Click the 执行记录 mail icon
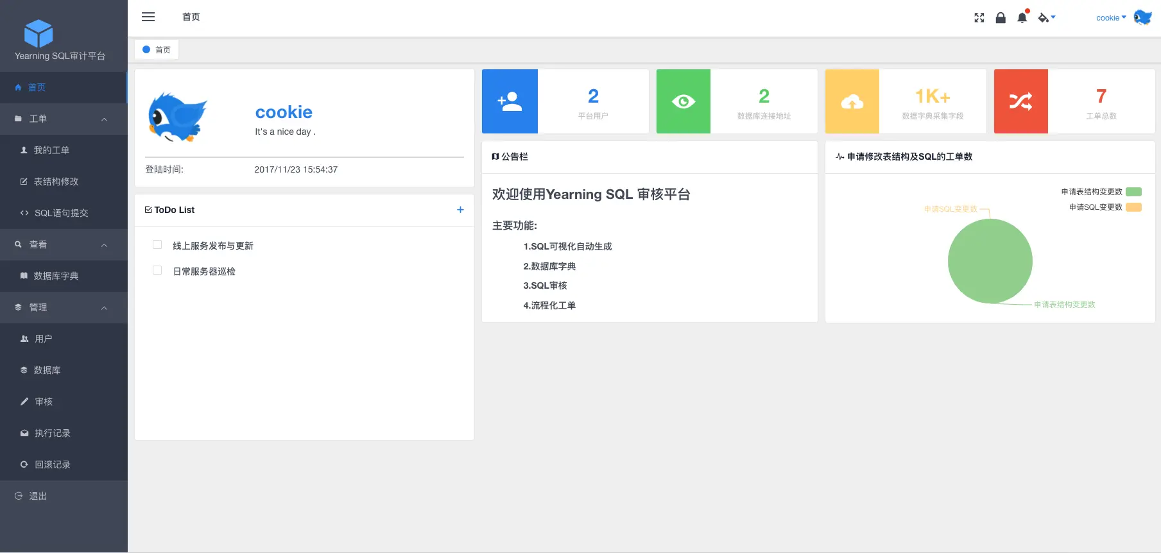1161x553 pixels. pyautogui.click(x=24, y=433)
